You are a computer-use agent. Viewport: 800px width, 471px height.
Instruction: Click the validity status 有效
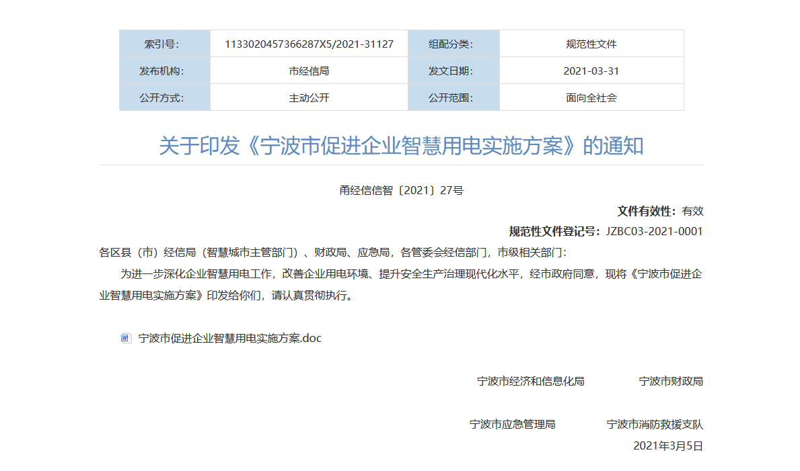pos(694,210)
